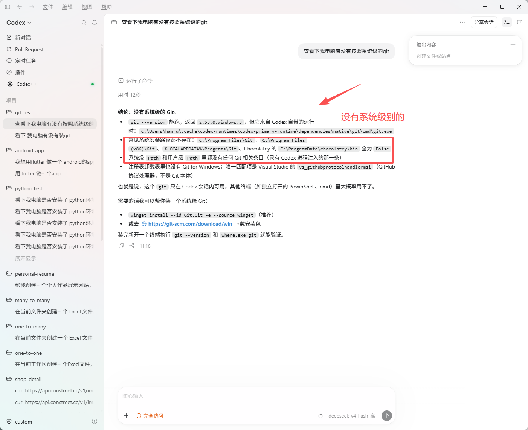528x430 pixels.
Task: Open the 编辑 menu
Action: [x=67, y=7]
